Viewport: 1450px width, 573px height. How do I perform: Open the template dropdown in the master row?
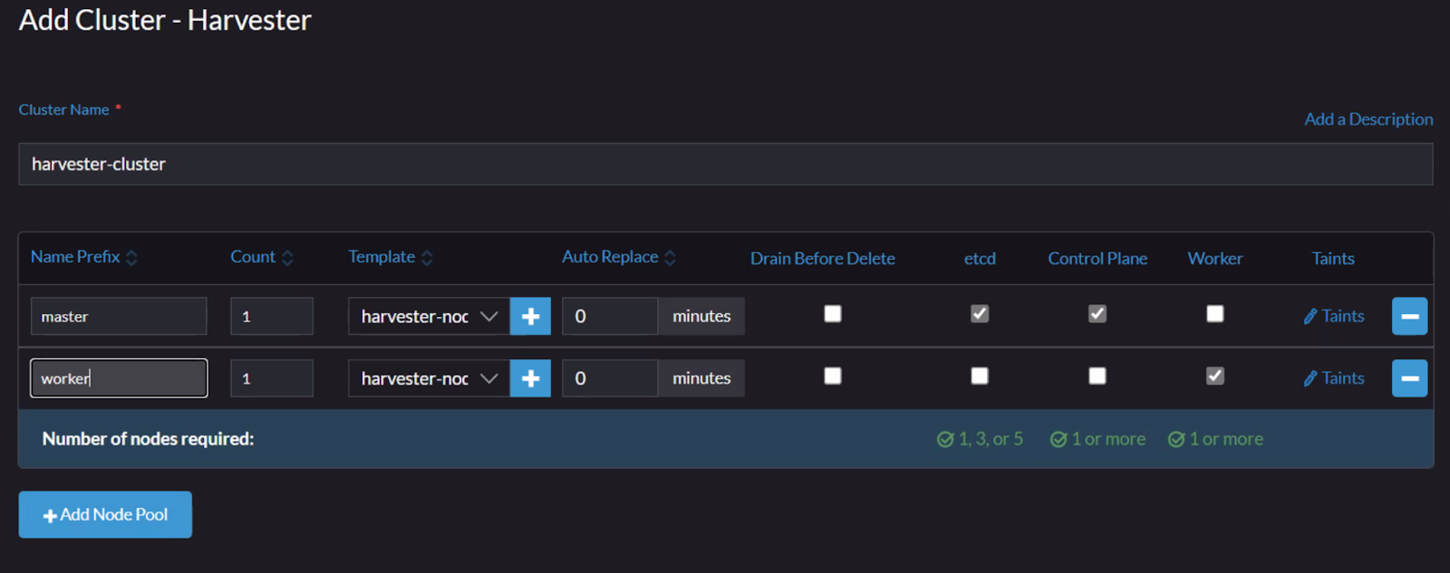tap(429, 316)
